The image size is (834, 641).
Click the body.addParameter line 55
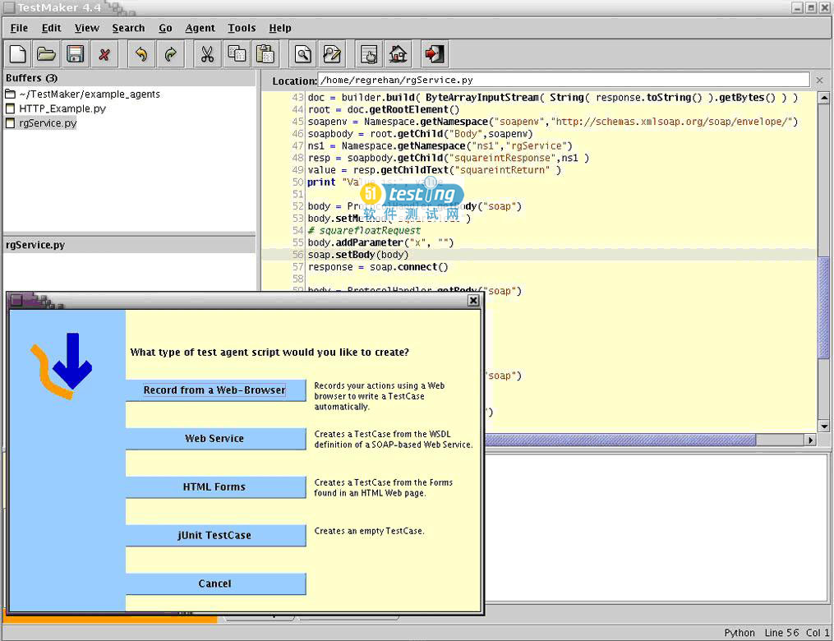(x=380, y=242)
